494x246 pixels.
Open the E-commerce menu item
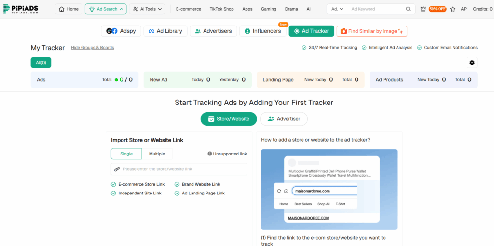click(189, 9)
